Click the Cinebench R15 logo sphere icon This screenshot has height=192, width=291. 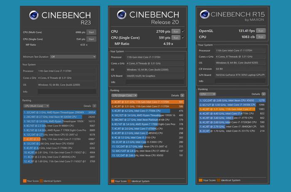pyautogui.click(x=205, y=14)
